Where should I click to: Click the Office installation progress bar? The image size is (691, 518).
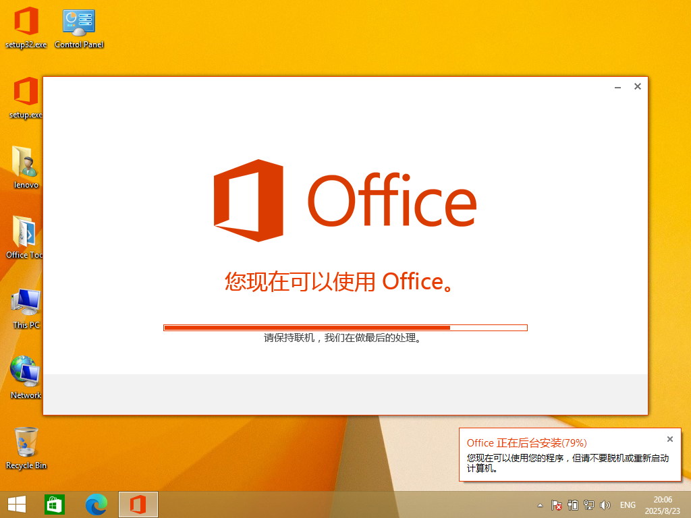pos(345,328)
